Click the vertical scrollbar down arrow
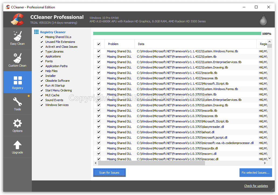The height and width of the screenshot is (195, 278). tap(269, 158)
